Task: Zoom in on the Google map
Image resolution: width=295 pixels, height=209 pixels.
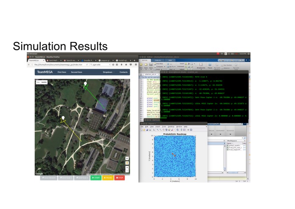Action: tap(127, 168)
